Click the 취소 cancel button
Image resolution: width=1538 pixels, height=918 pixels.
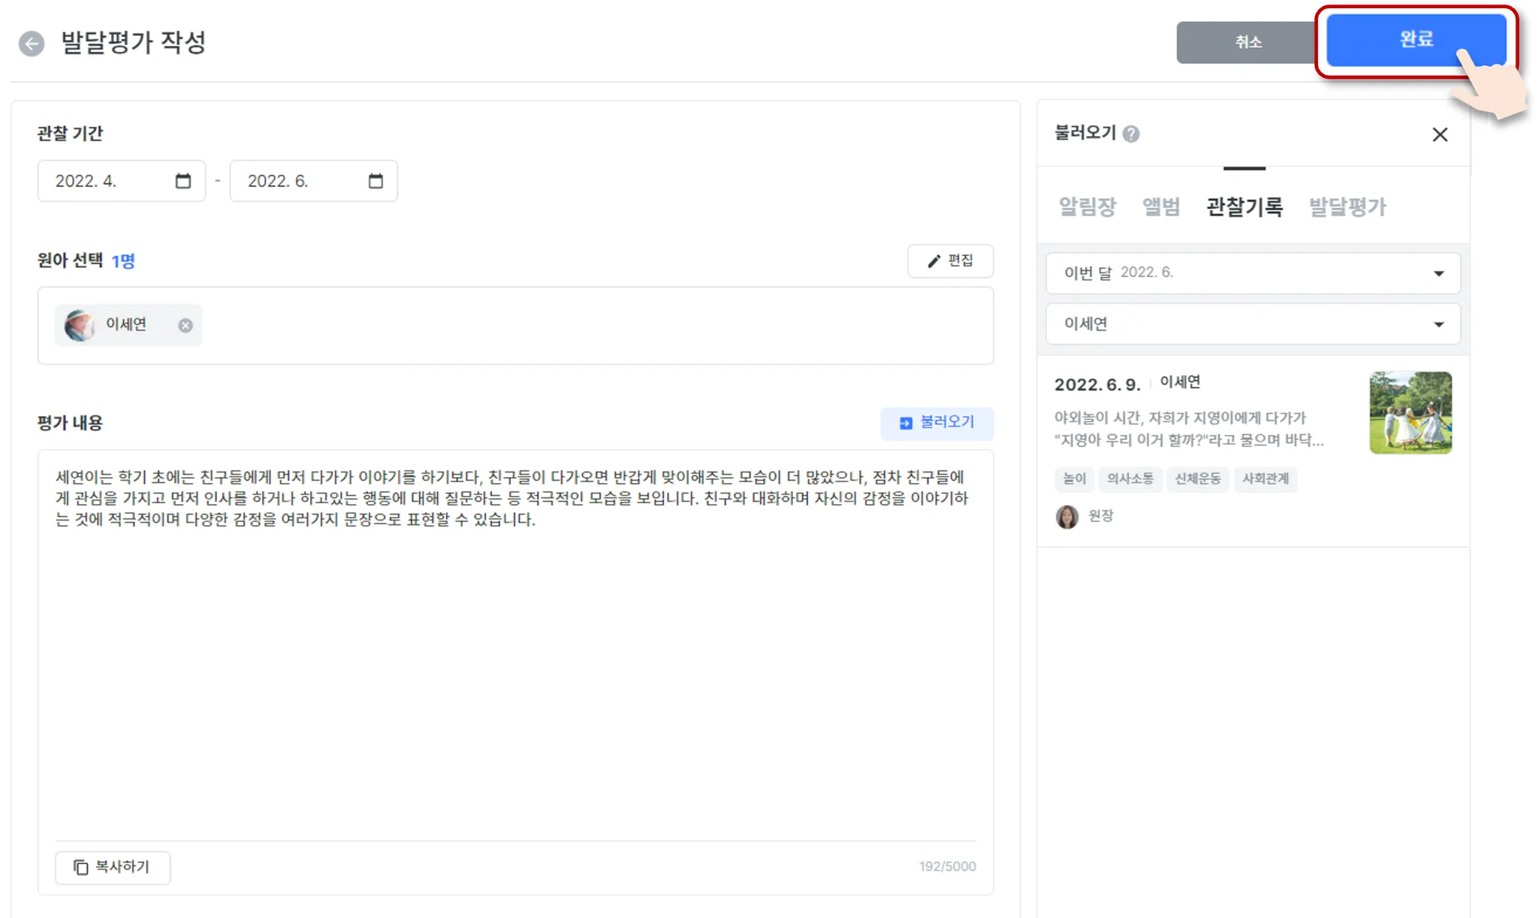[x=1247, y=43]
